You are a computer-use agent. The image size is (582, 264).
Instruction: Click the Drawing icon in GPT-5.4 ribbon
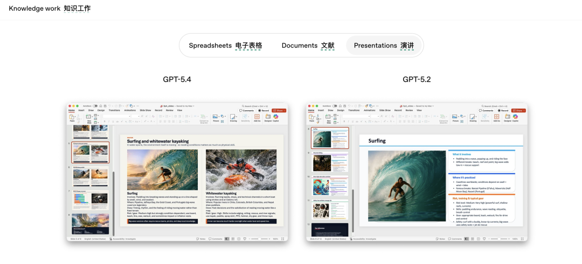233,117
